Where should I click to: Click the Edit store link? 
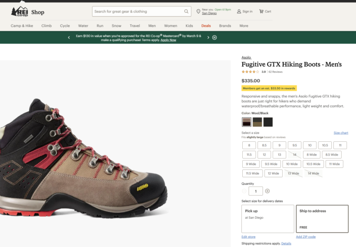coord(248,237)
